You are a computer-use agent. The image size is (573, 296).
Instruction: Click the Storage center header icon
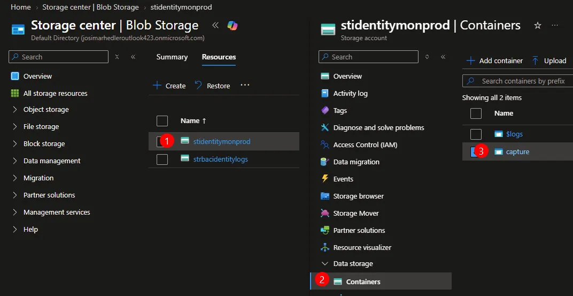(18, 29)
